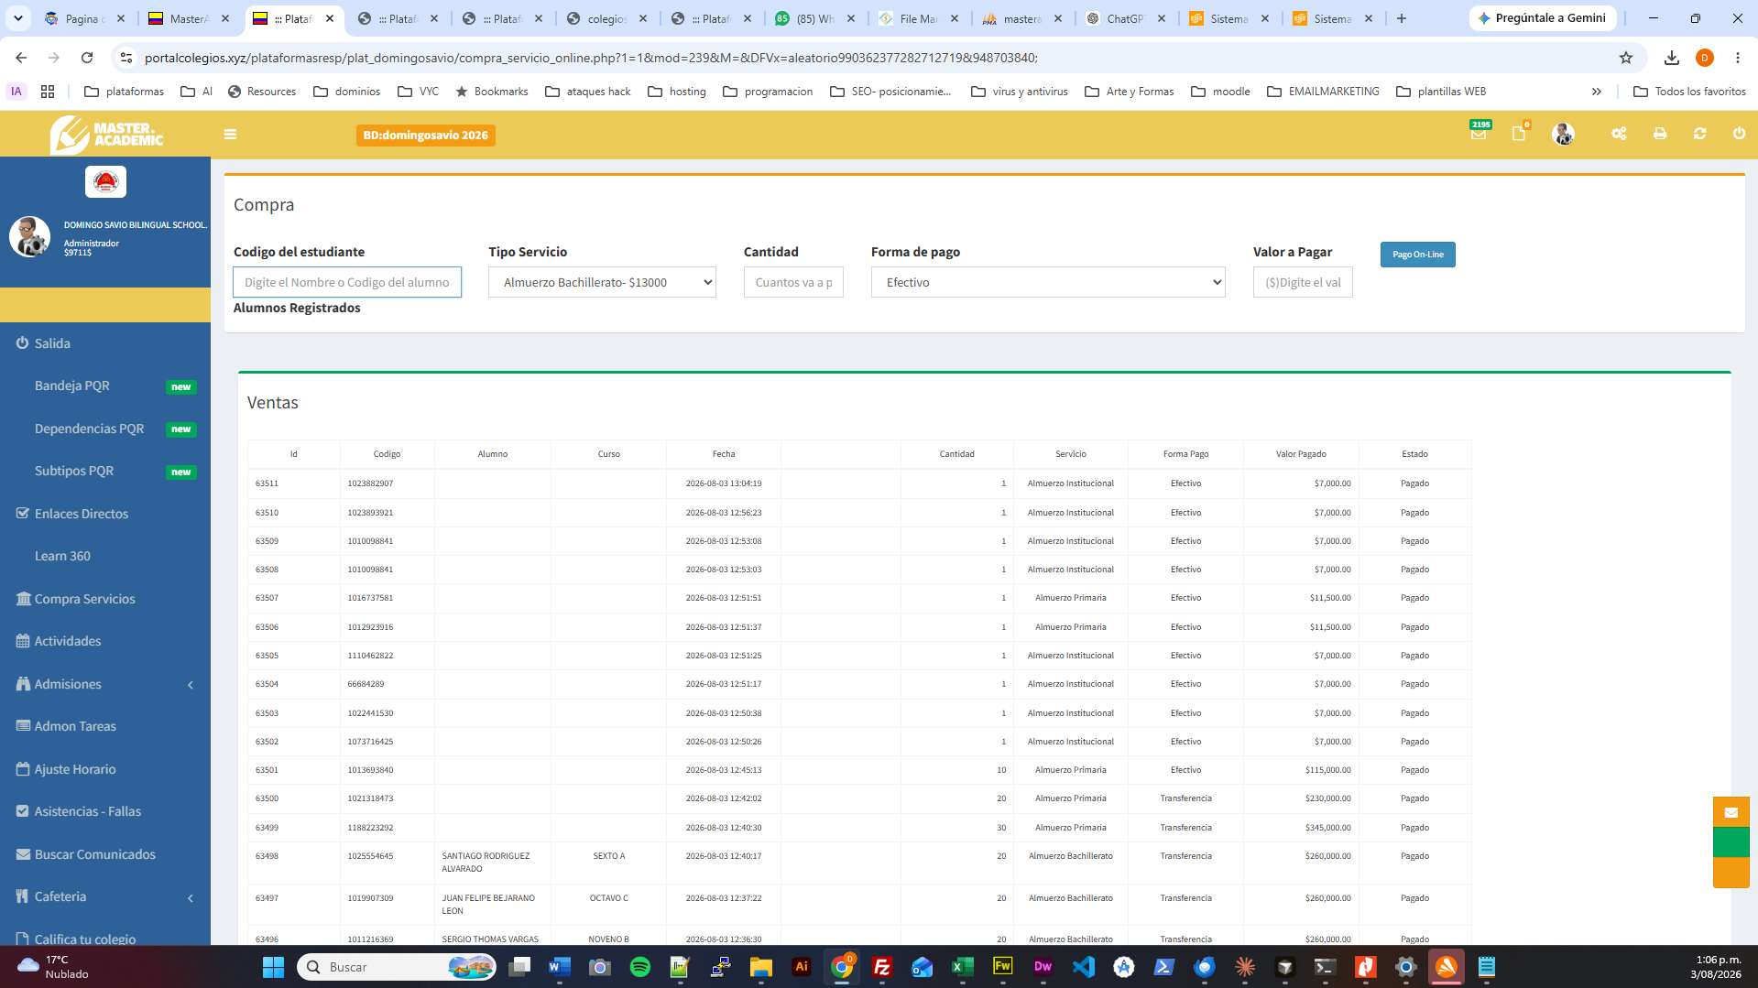Open the user avatar in the top header
This screenshot has height=988, width=1758.
(1563, 135)
